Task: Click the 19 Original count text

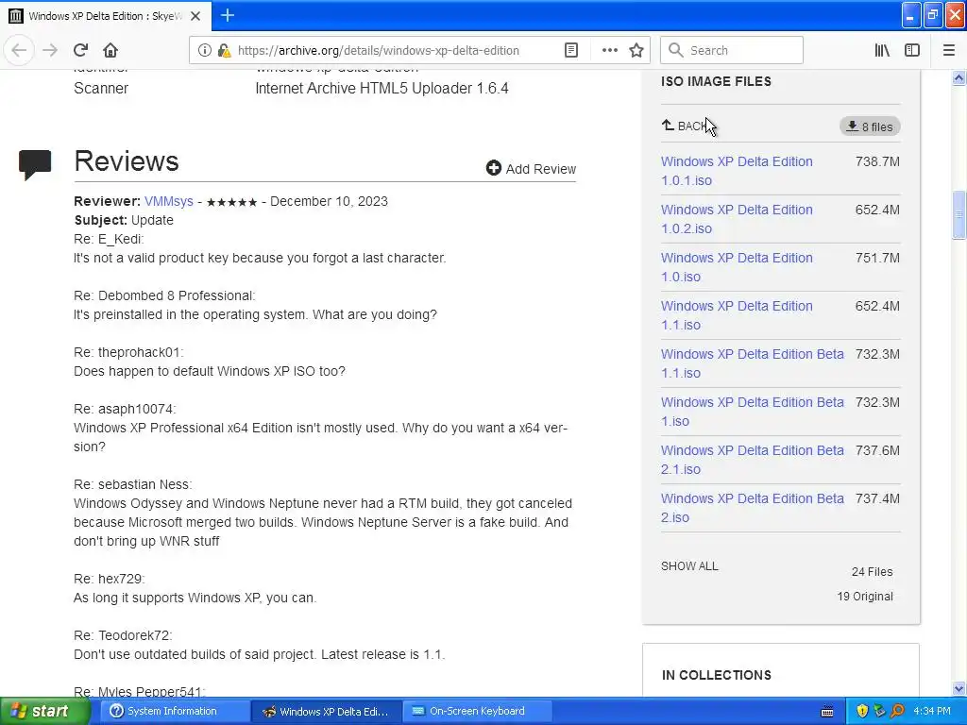Action: click(865, 597)
